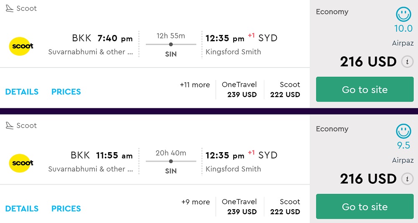Click the SIN stopover marker of the 12h 55m flight
The width and height of the screenshot is (418, 223).
tap(171, 44)
